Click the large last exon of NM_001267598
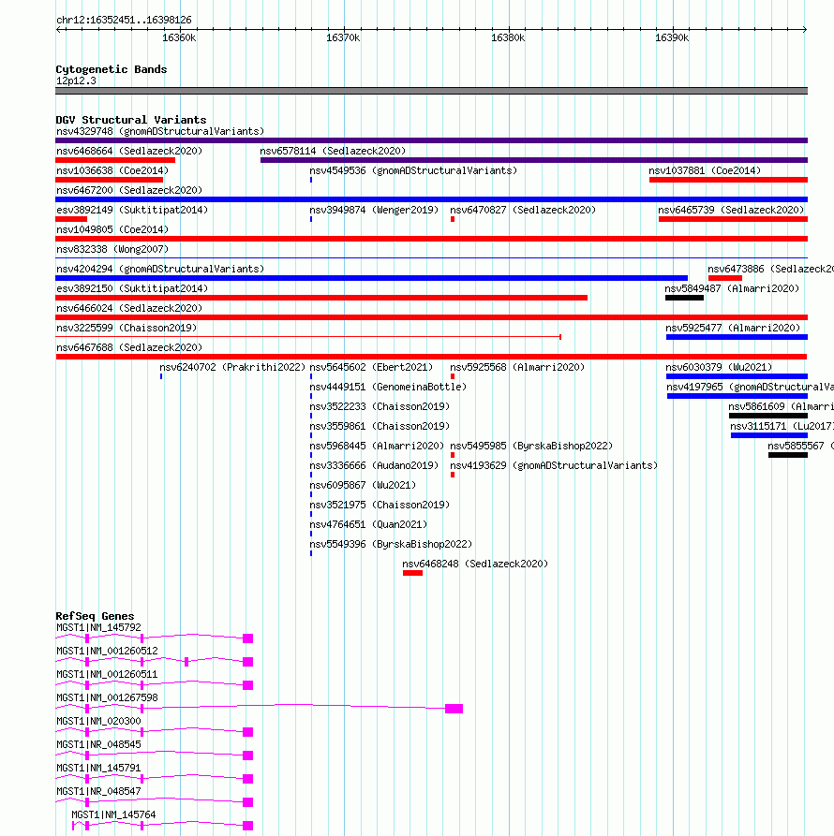834x836 pixels. coord(454,709)
